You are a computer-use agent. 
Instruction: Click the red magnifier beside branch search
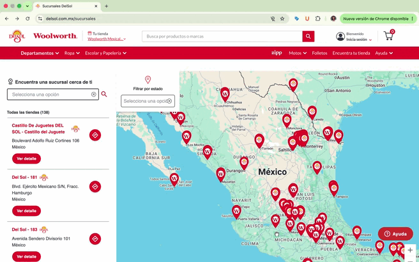(104, 94)
